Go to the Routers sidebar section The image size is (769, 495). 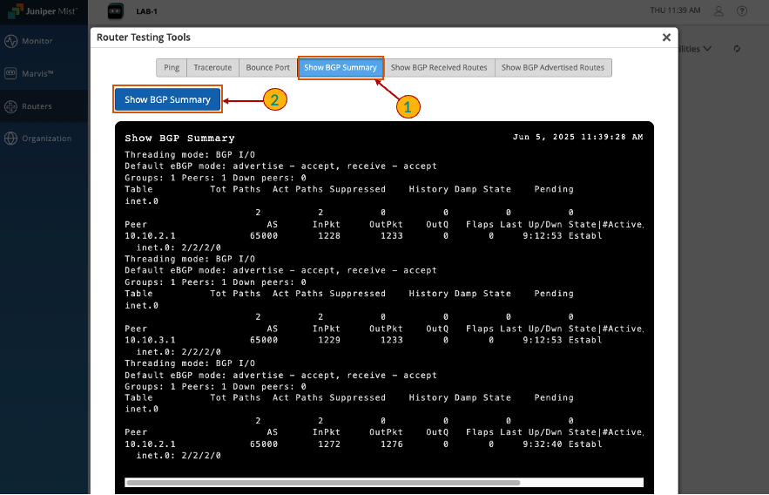[x=37, y=106]
